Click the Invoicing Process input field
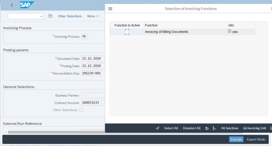The width and height of the screenshot is (272, 146). click(85, 36)
